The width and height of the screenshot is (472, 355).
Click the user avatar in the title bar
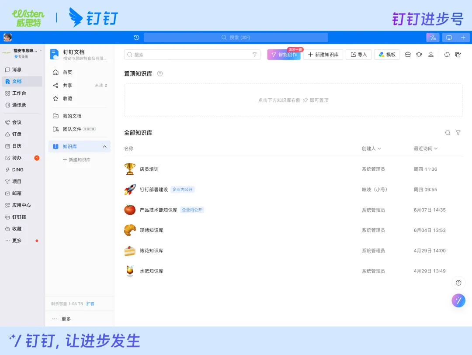coord(7,37)
